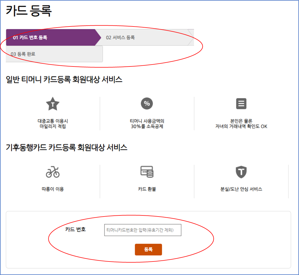Click the 대중교통 이용시 마일리지 적립 text
Viewport: 299px width, 275px height.
[53, 124]
